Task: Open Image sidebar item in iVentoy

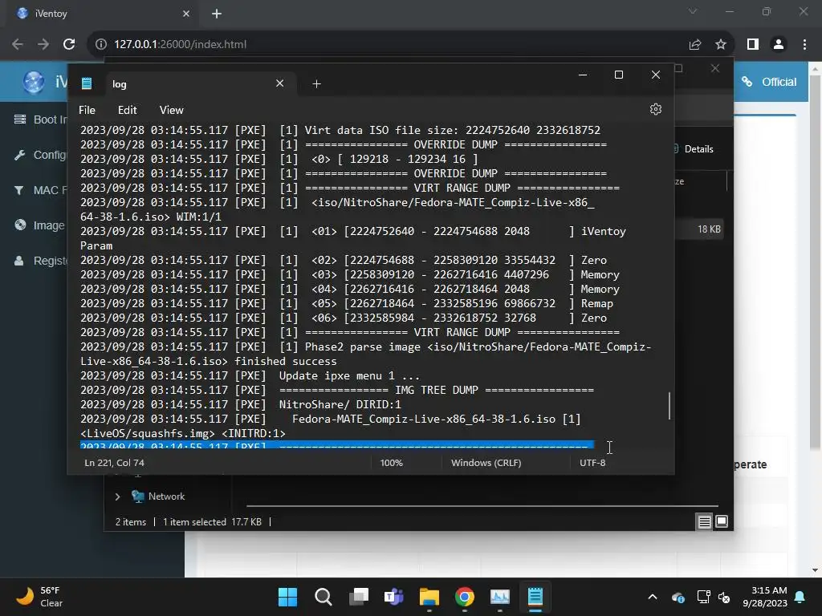Action: (x=40, y=225)
